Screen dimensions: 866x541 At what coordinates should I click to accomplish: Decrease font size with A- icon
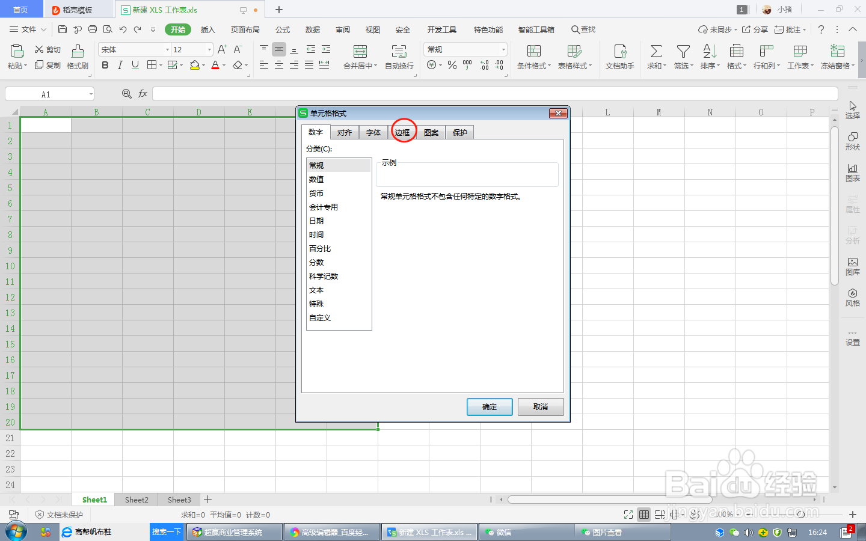(238, 49)
